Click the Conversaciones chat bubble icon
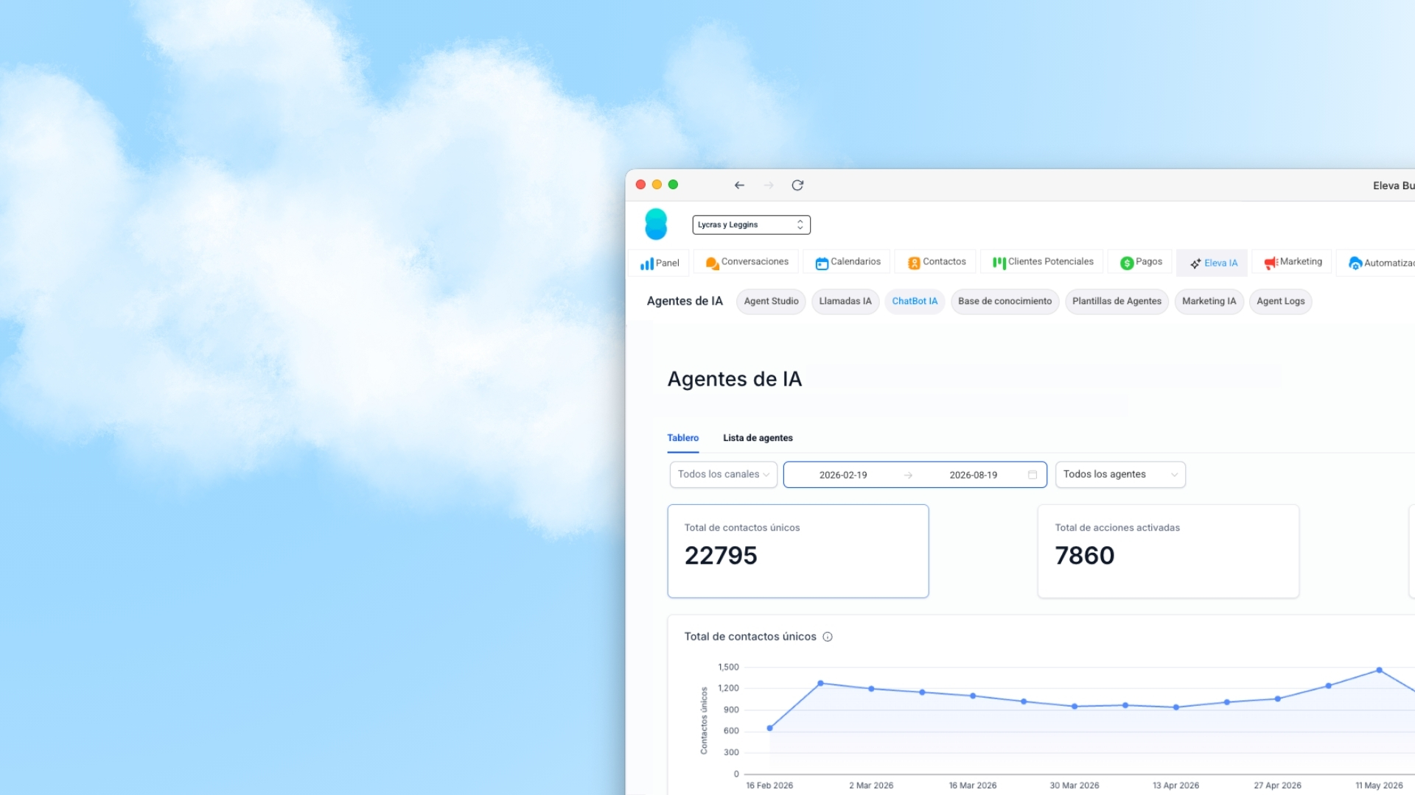 tap(712, 264)
